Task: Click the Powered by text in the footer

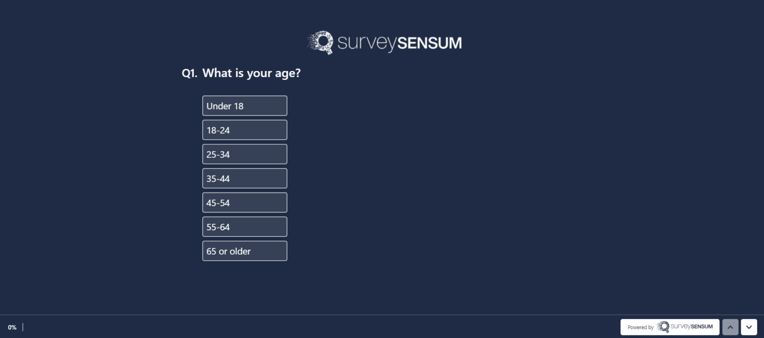Action: tap(641, 327)
